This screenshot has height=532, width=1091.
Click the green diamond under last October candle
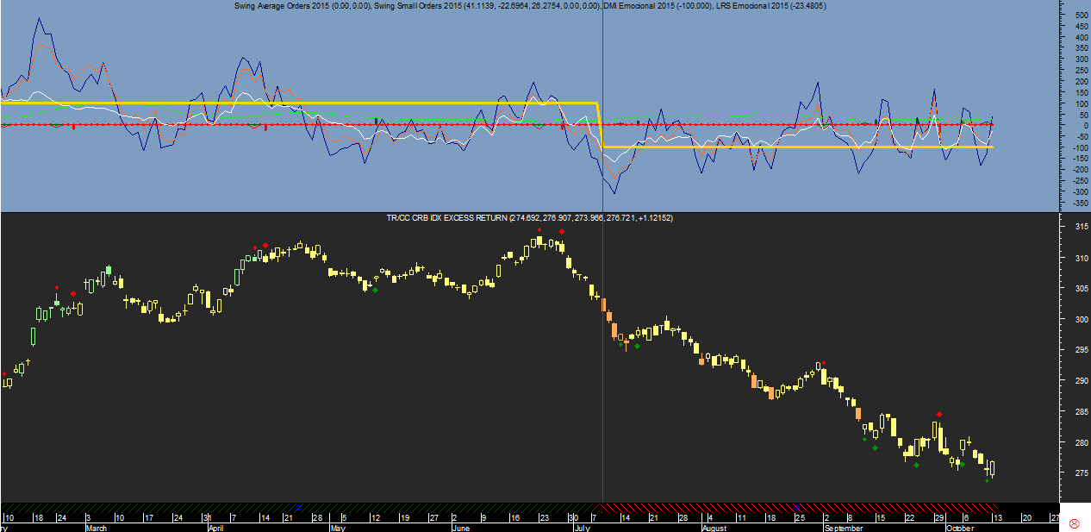(x=988, y=480)
